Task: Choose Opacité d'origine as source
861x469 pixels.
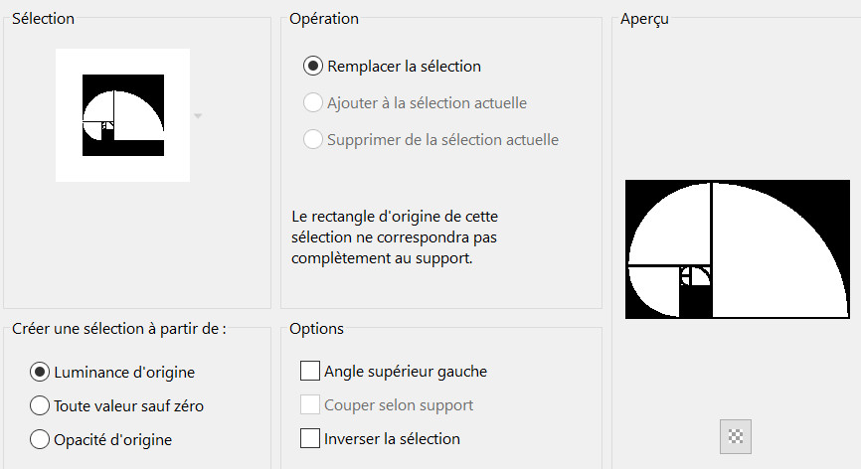Action: (x=40, y=438)
